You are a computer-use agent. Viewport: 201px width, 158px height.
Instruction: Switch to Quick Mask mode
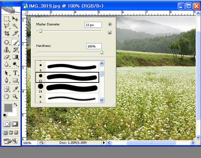pos(15,124)
